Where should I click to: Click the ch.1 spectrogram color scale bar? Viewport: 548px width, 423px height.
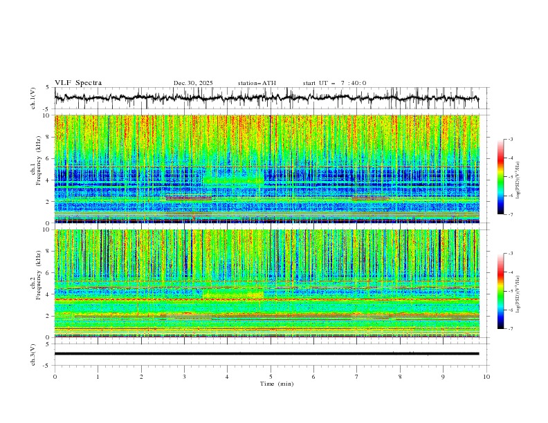[x=501, y=177]
